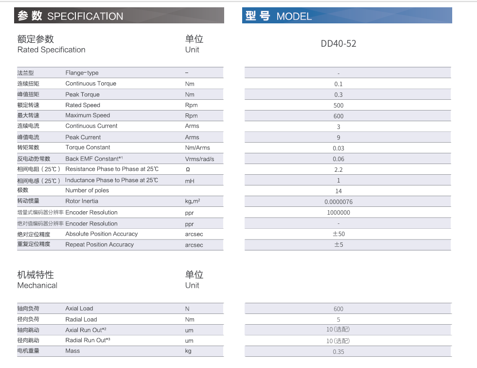
Task: Click the Peak Torque value 0.3
Action: (338, 95)
